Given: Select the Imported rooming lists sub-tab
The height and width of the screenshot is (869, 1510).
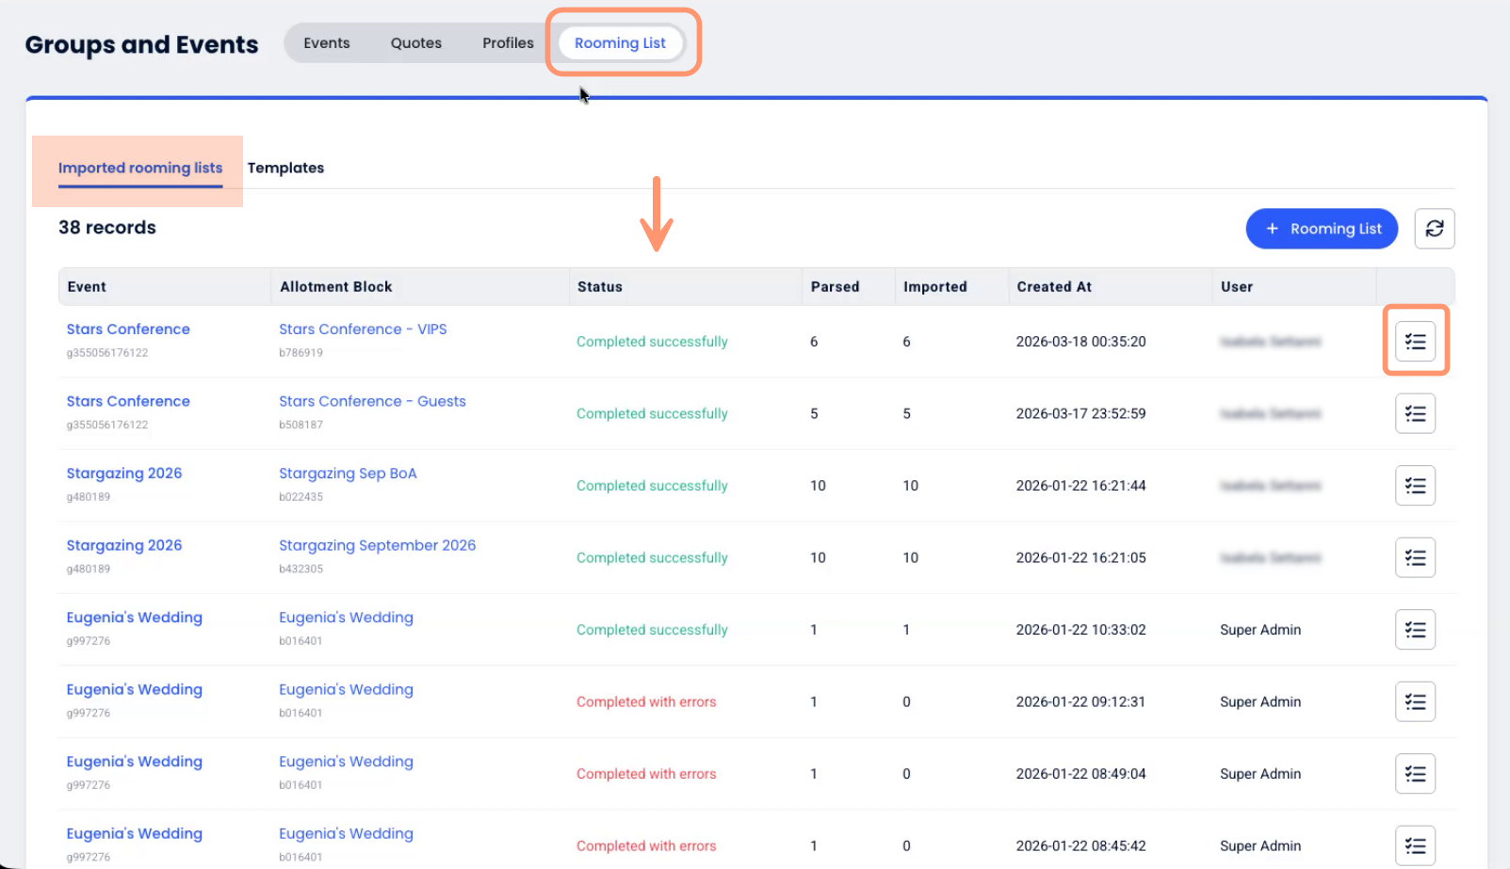Looking at the screenshot, I should 140,168.
